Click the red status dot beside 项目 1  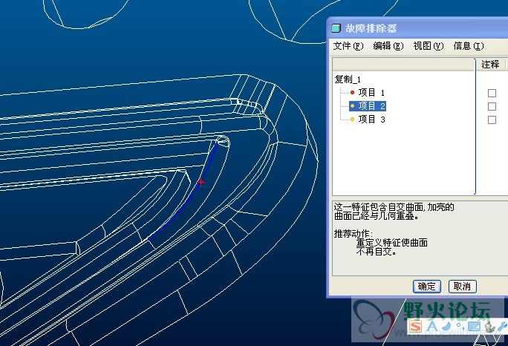353,93
